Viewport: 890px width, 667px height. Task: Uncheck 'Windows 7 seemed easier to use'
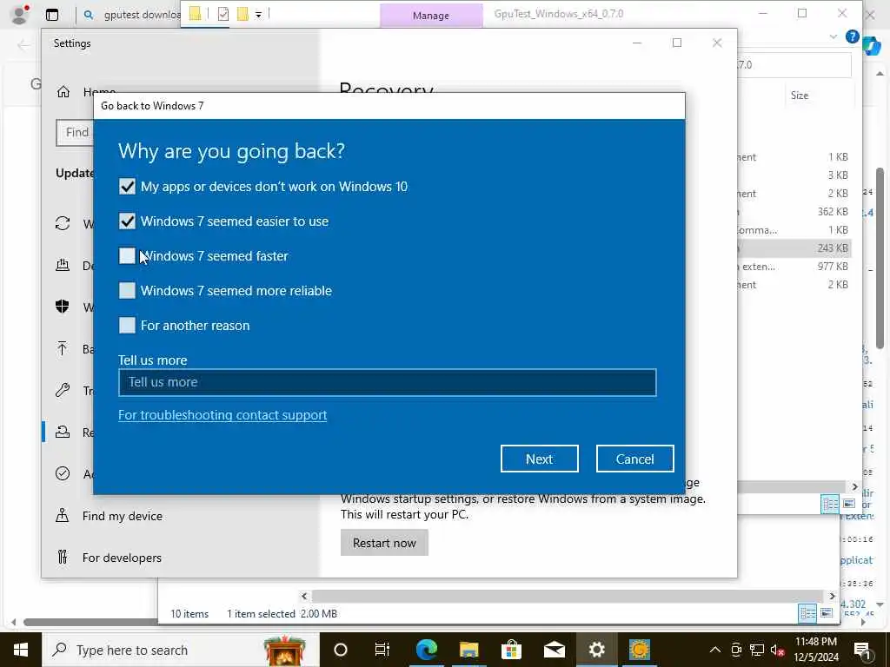(127, 221)
